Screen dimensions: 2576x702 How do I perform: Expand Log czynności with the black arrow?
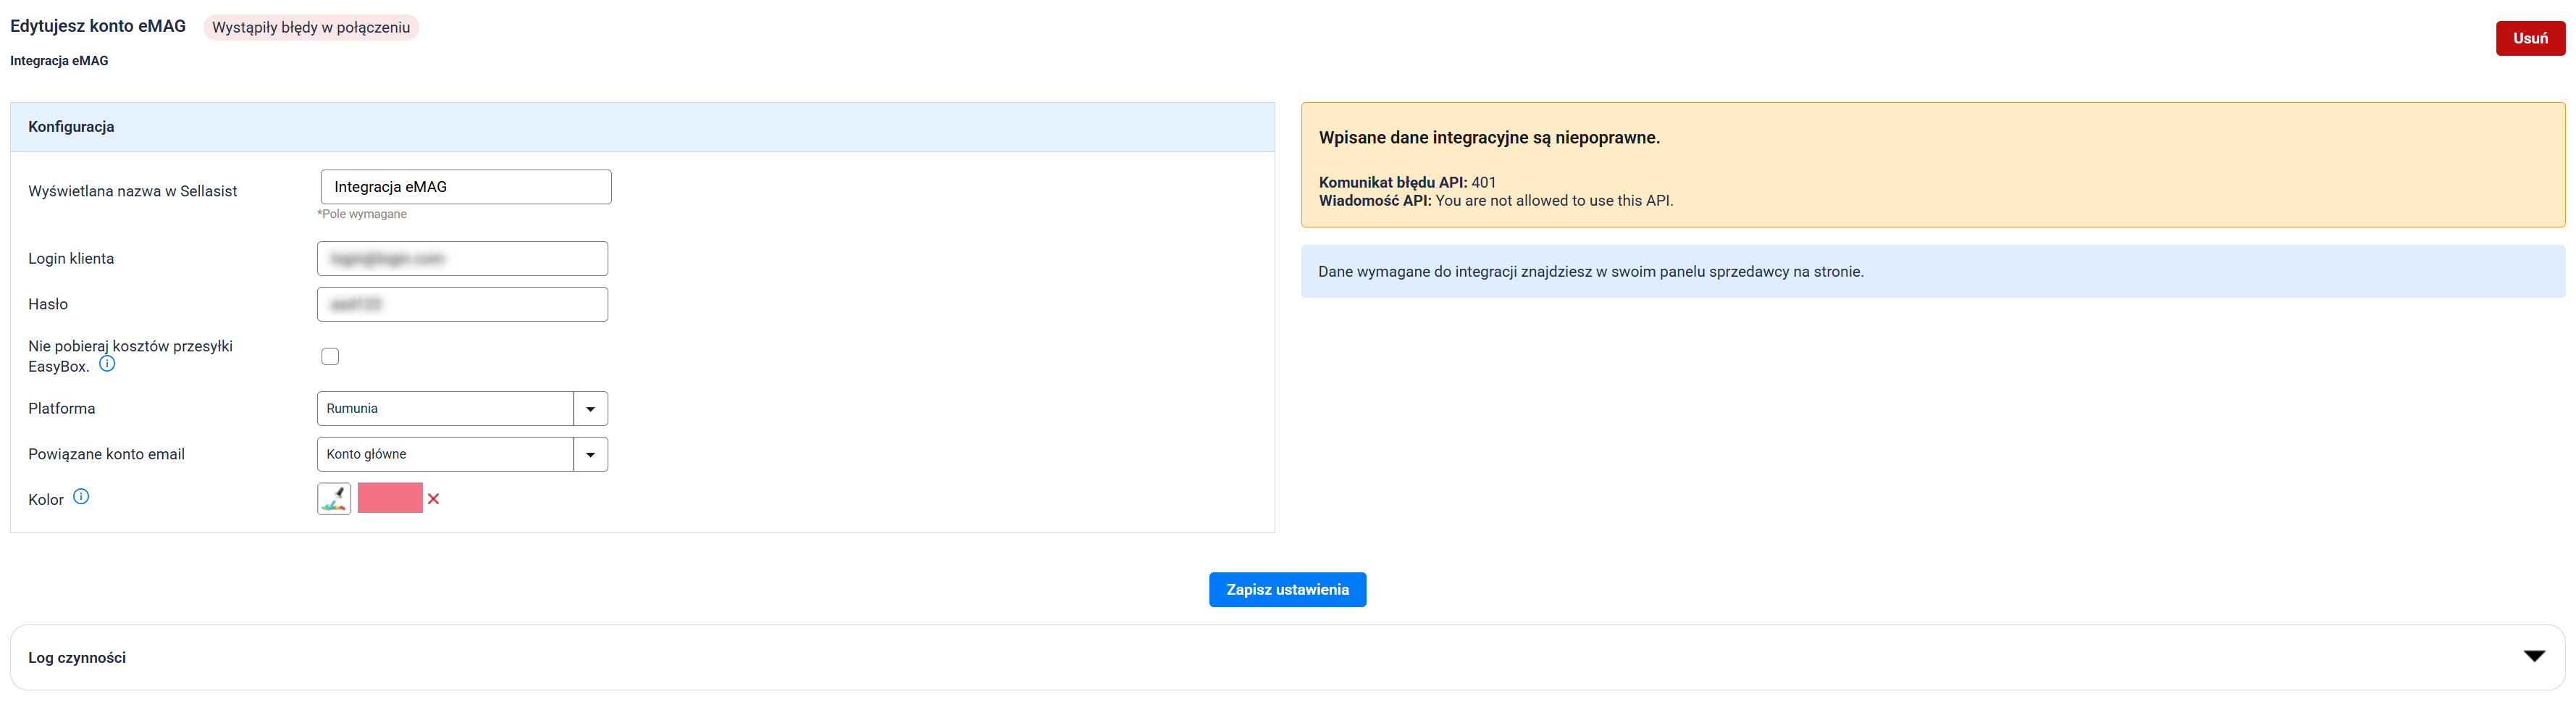2533,656
